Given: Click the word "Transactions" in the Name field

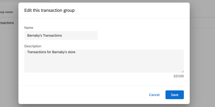Looking at the screenshot, I should [52, 35].
